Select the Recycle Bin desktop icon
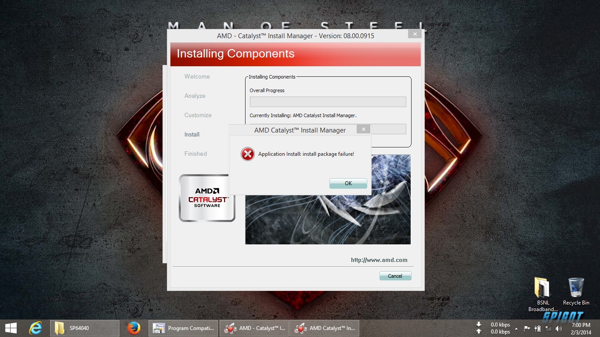This screenshot has width=600, height=337. pos(576,291)
